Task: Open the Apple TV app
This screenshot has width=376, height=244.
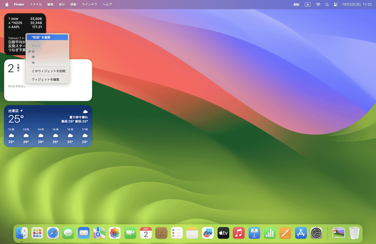Action: (223, 233)
